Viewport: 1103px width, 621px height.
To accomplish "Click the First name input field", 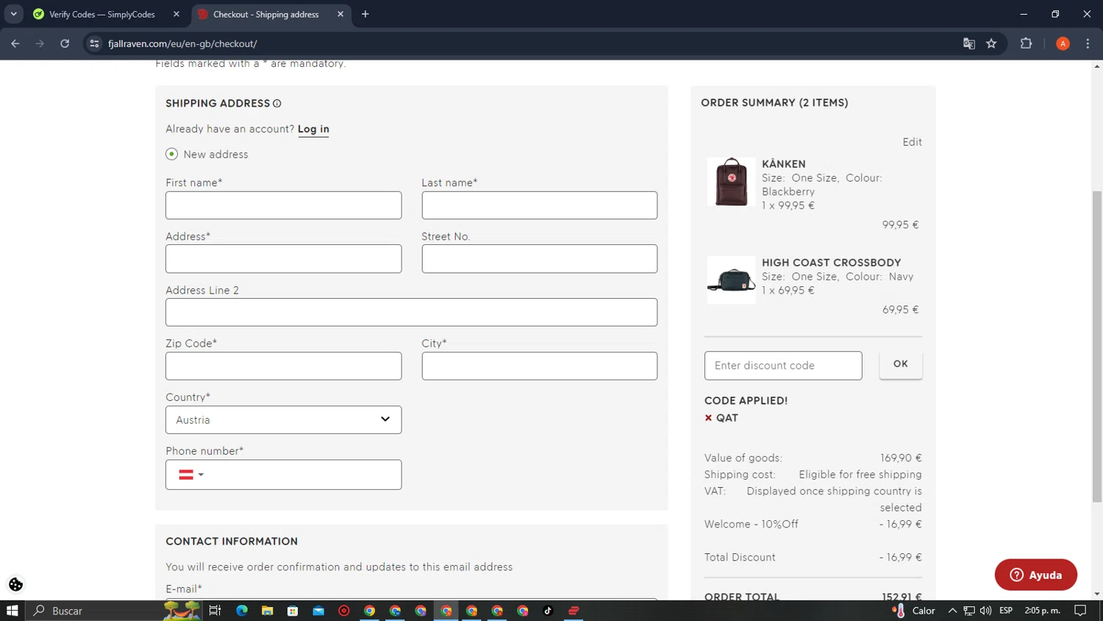I will 284,205.
